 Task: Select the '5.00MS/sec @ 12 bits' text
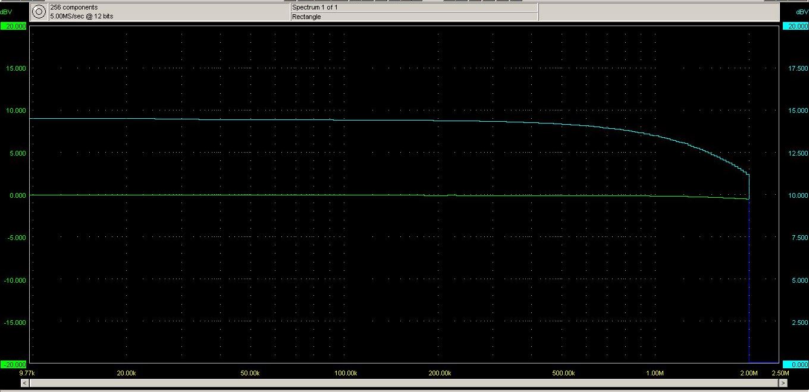tap(81, 17)
